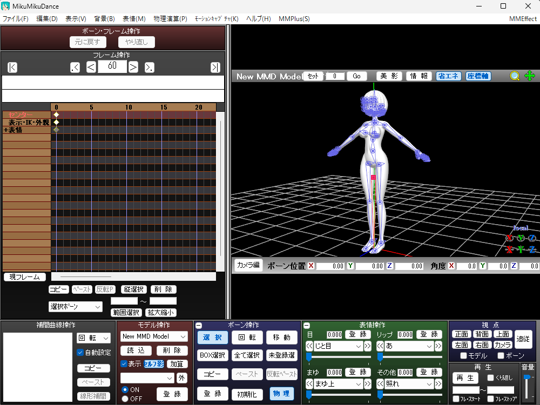The height and width of the screenshot is (405, 540).
Task: Toggle the 自動設定 checkbox
Action: [x=80, y=353]
